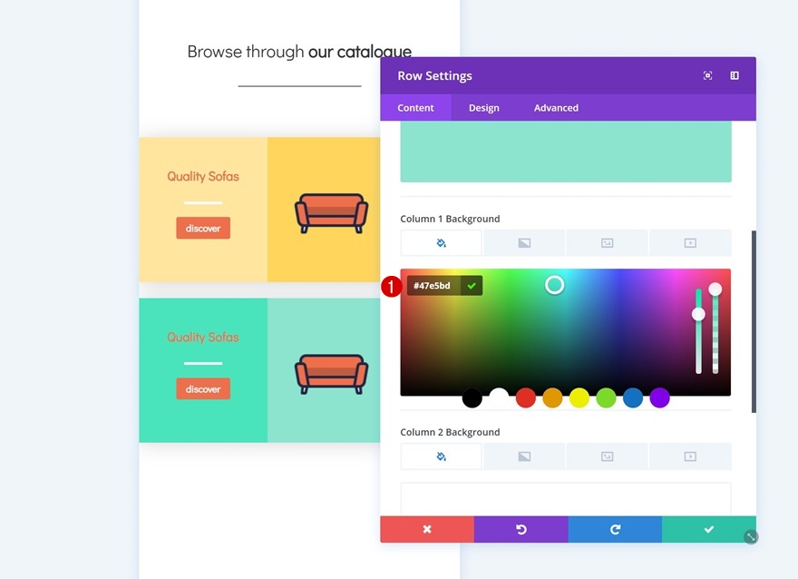Open the Advanced tab
This screenshot has width=798, height=579.
click(x=556, y=108)
